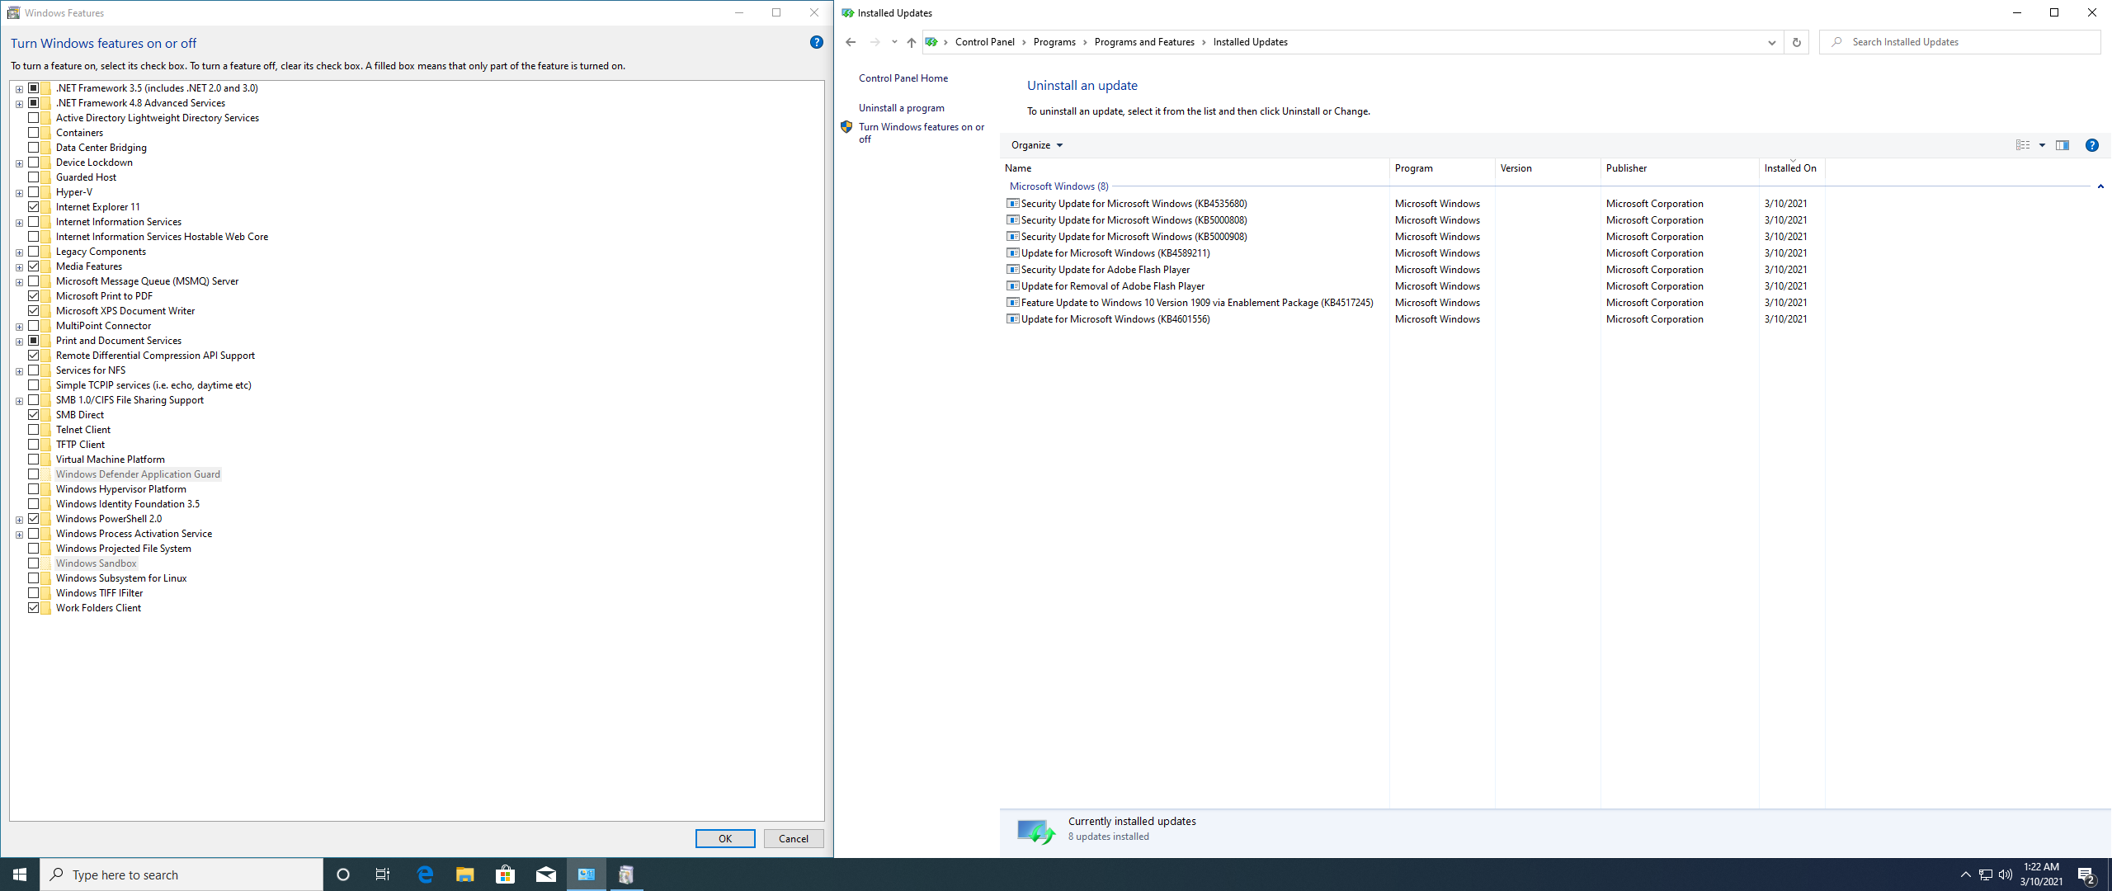This screenshot has height=891, width=2112.
Task: Click the help icon in Installed Updates
Action: pos(2091,145)
